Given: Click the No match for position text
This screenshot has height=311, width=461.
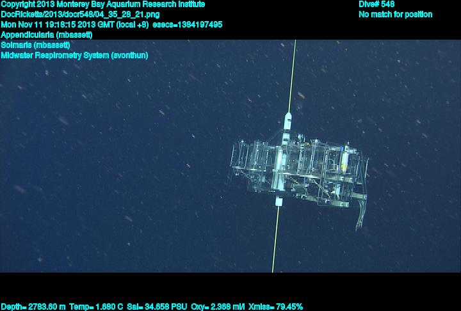Looking at the screenshot, I should click(x=396, y=15).
